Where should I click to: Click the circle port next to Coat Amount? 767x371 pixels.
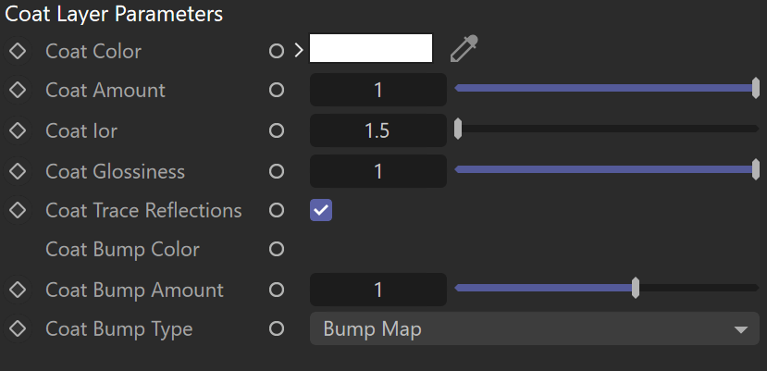pyautogui.click(x=277, y=90)
